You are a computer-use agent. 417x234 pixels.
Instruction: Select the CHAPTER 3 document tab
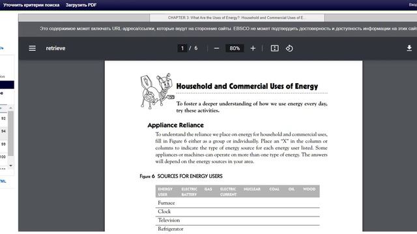click(x=237, y=18)
